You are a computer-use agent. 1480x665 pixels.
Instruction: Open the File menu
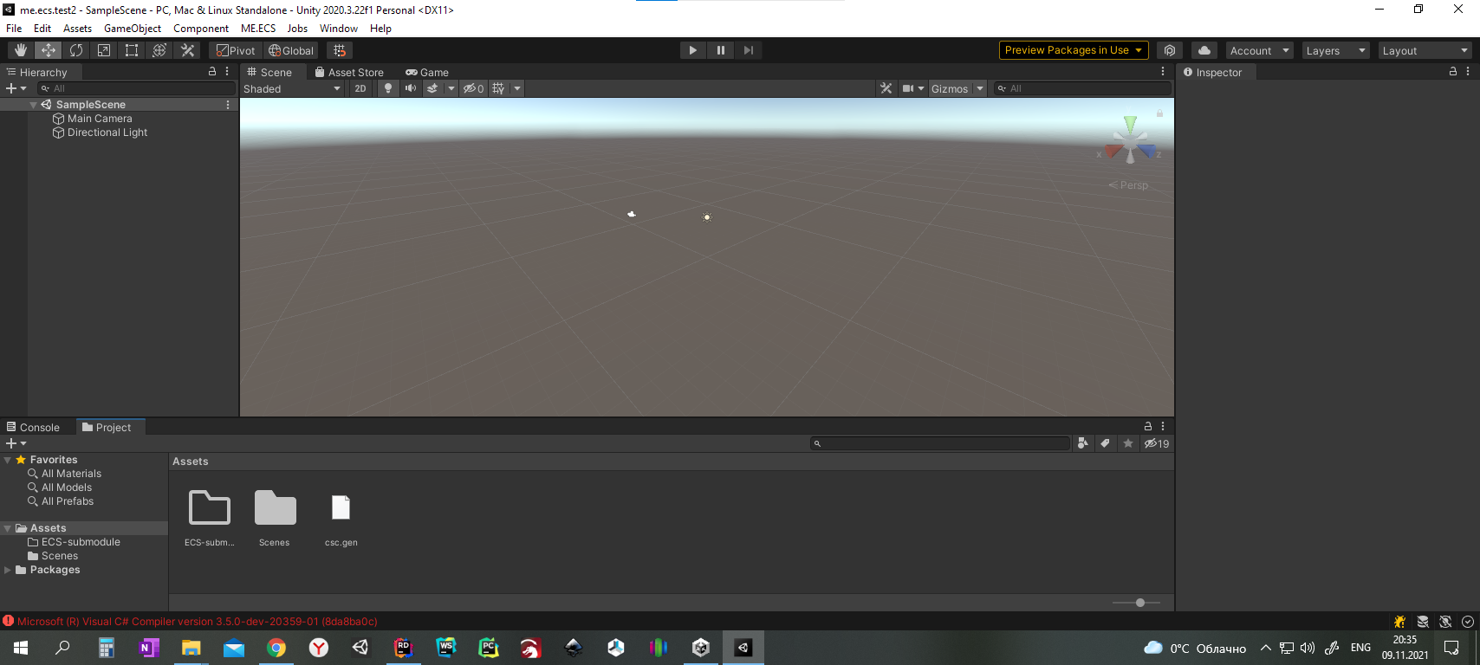point(14,29)
